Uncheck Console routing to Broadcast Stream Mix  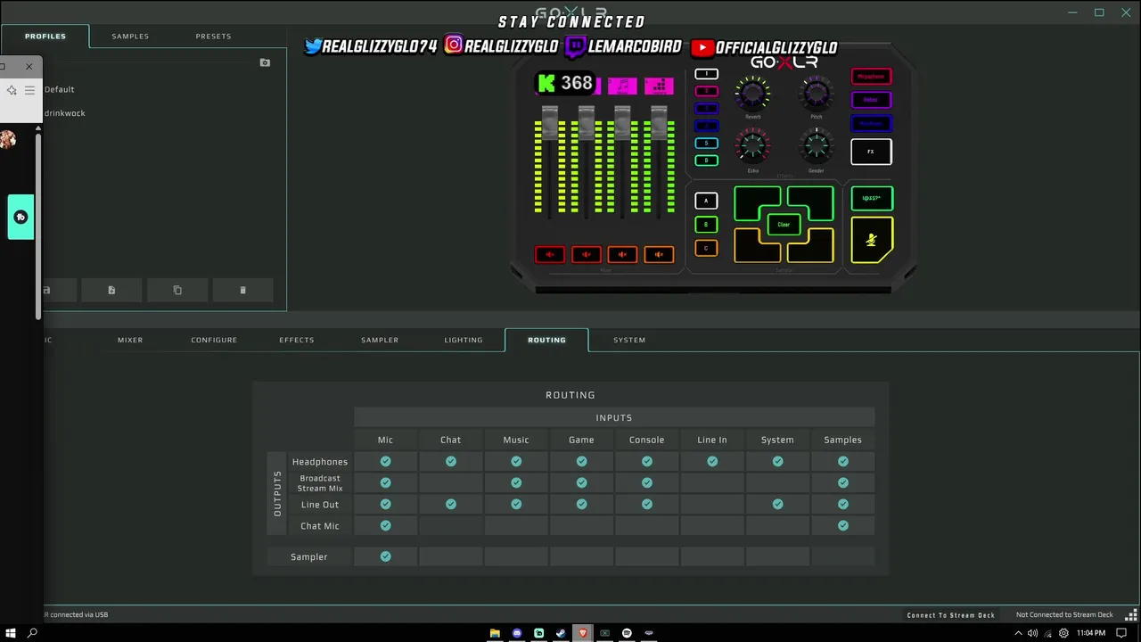[x=647, y=482]
